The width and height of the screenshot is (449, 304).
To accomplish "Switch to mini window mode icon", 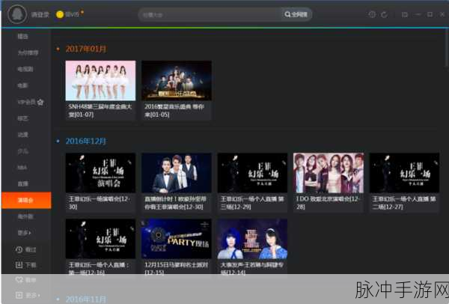I will point(405,14).
